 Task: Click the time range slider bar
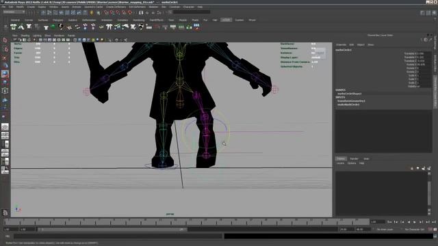tap(112, 230)
